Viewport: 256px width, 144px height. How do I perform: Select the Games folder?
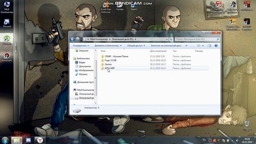point(108,64)
